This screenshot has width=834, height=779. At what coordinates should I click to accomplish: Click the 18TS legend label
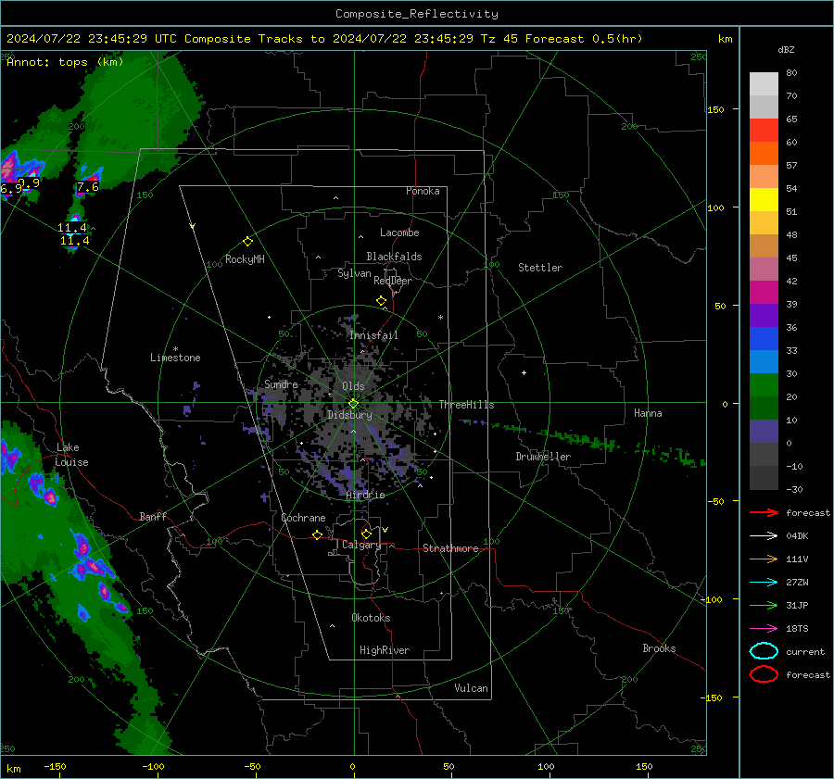(x=797, y=629)
